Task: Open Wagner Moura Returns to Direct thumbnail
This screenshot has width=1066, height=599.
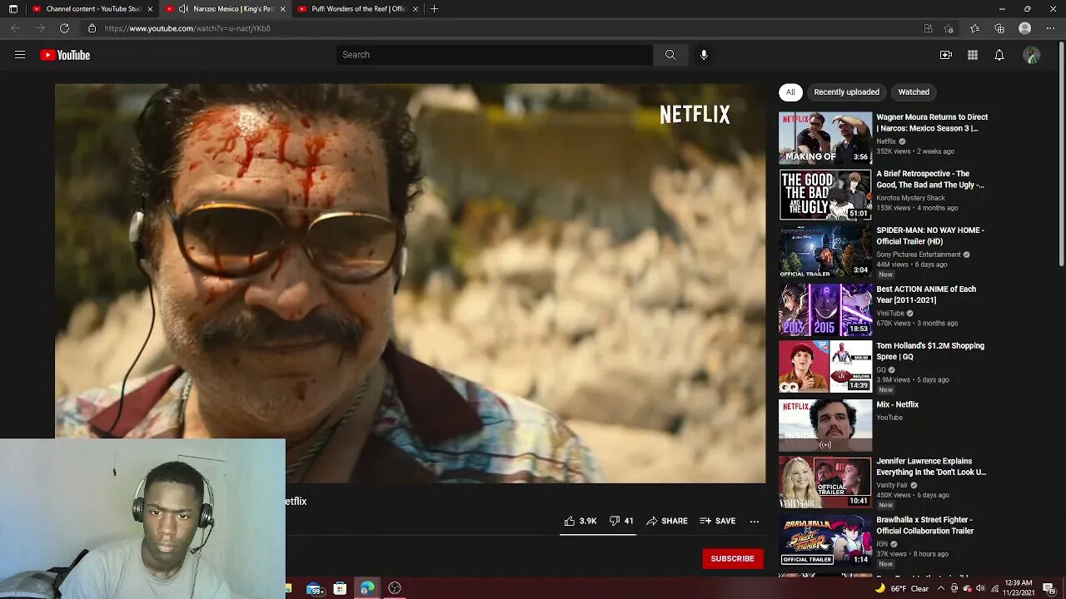Action: tap(825, 138)
